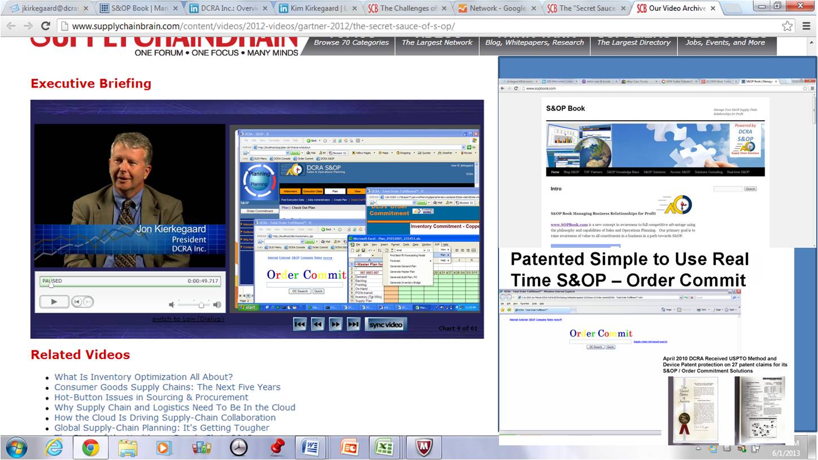Click the USPTO patent certificate image

click(697, 410)
